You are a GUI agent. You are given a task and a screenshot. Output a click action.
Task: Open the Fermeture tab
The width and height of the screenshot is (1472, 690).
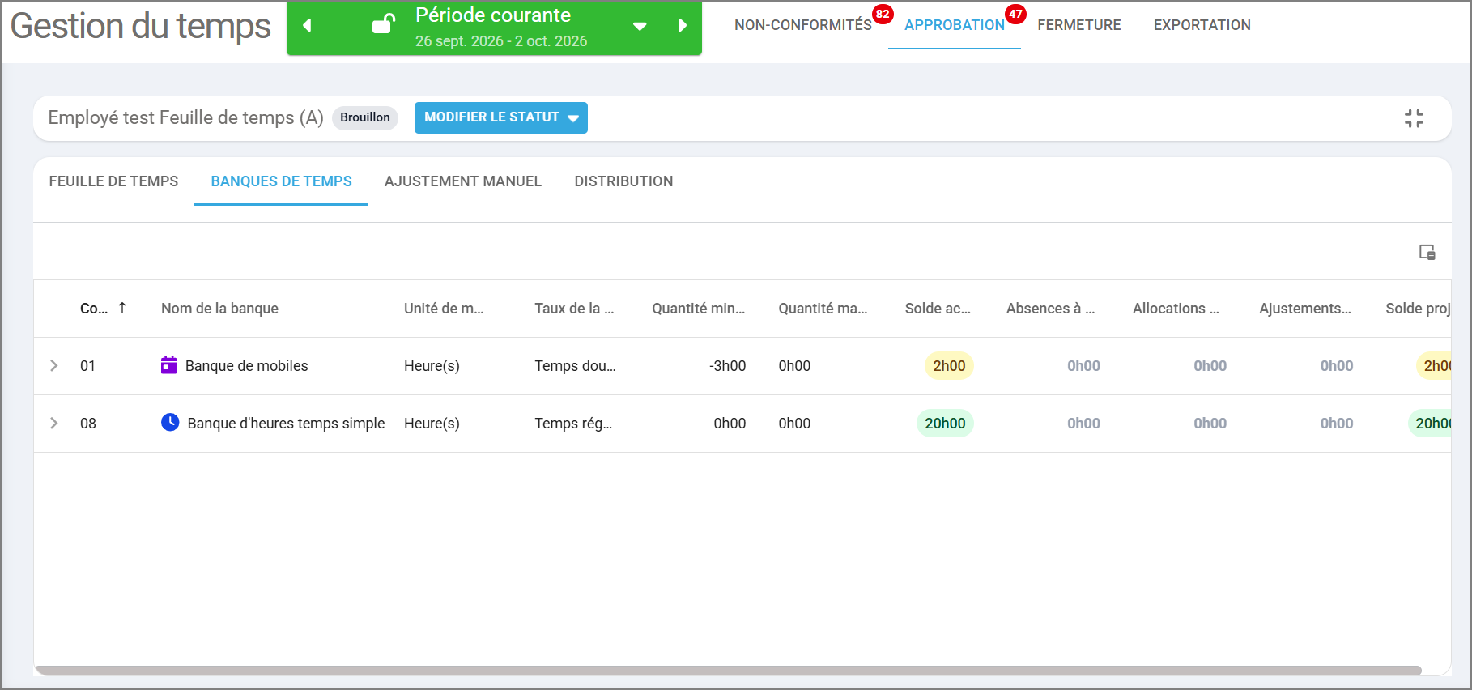(x=1078, y=25)
